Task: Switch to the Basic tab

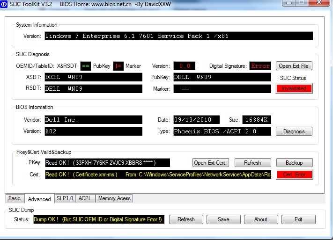Action: [x=15, y=198]
